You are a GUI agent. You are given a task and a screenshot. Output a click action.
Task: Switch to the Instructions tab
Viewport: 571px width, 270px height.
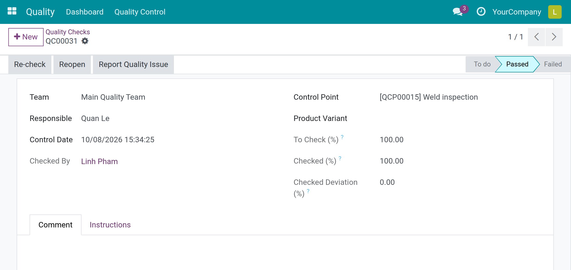[x=110, y=225]
